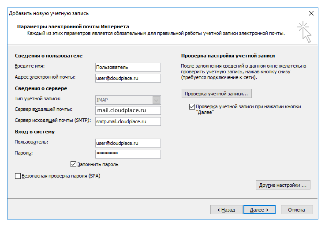
Task: Click the 'Пароль:' label text
Action: [x=24, y=153]
